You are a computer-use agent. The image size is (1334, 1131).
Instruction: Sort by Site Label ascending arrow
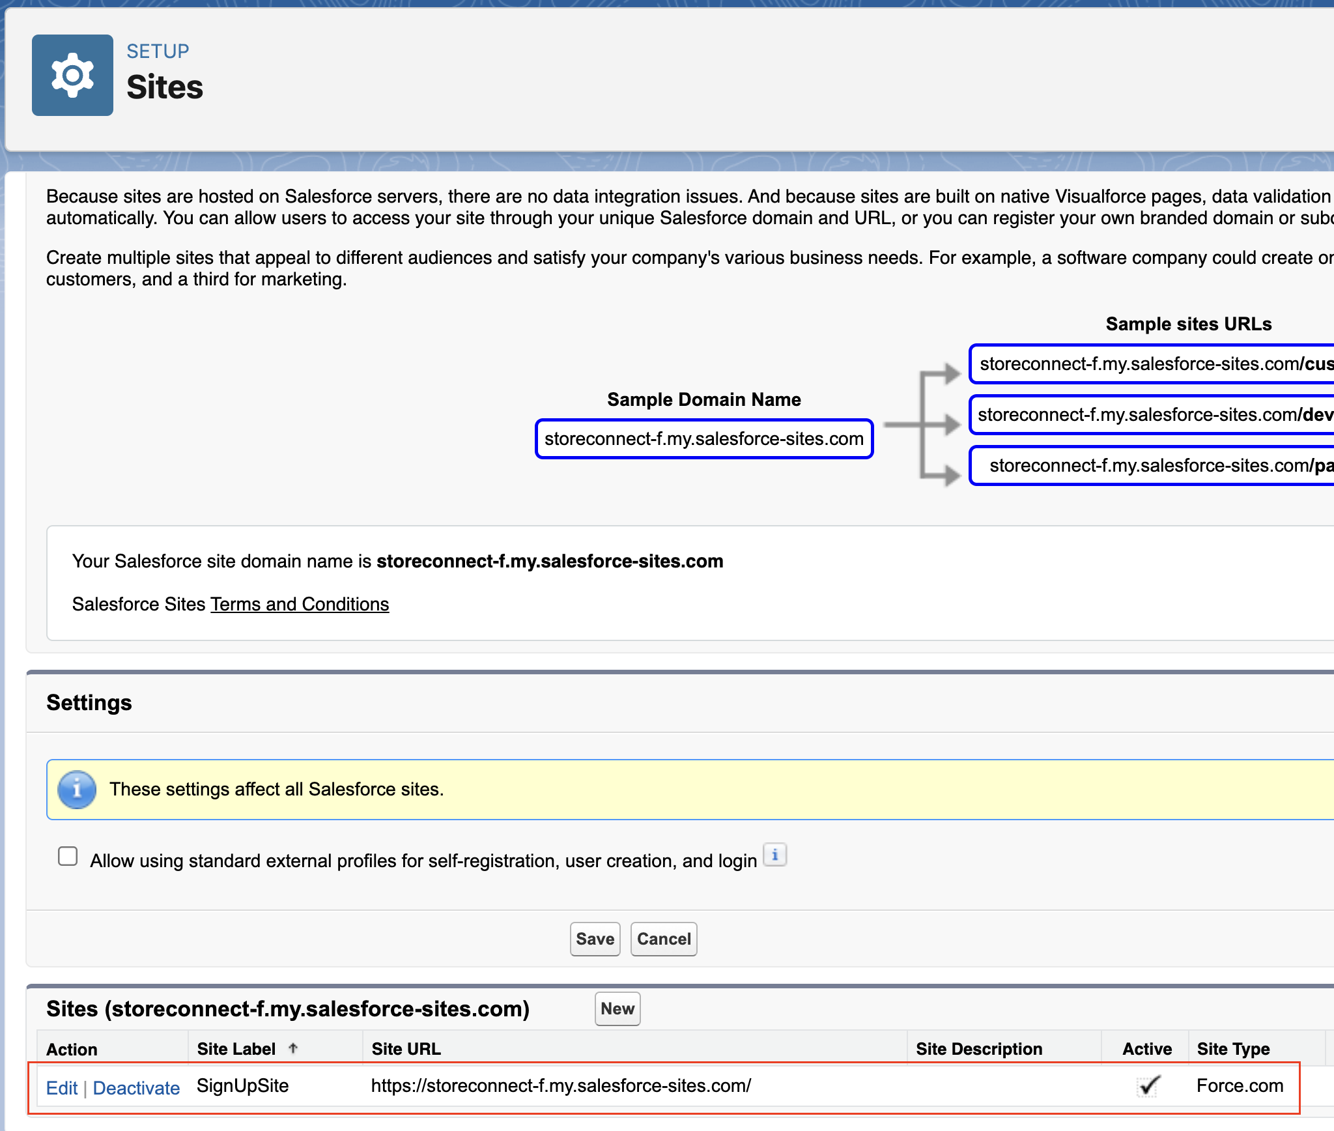tap(293, 1048)
